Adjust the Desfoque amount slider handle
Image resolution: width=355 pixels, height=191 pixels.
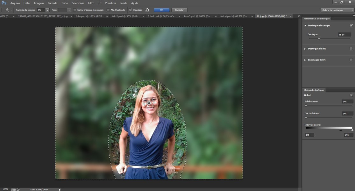click(x=319, y=39)
